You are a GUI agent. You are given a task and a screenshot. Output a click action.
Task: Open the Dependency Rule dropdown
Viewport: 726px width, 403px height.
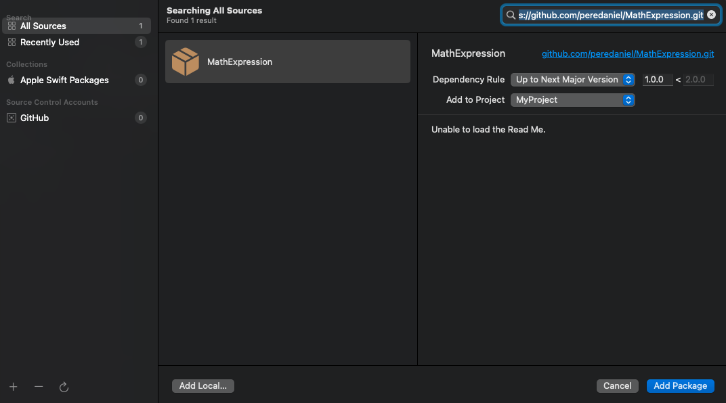572,80
